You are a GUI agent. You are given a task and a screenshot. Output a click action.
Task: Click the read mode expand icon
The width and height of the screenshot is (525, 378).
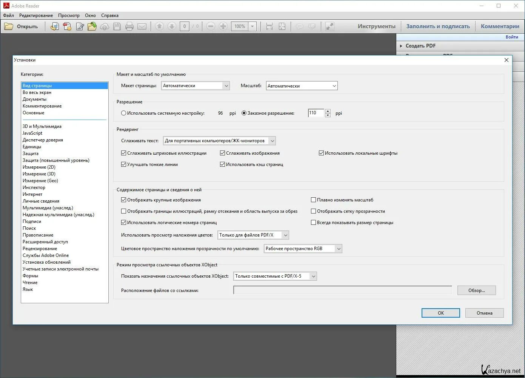tap(330, 26)
